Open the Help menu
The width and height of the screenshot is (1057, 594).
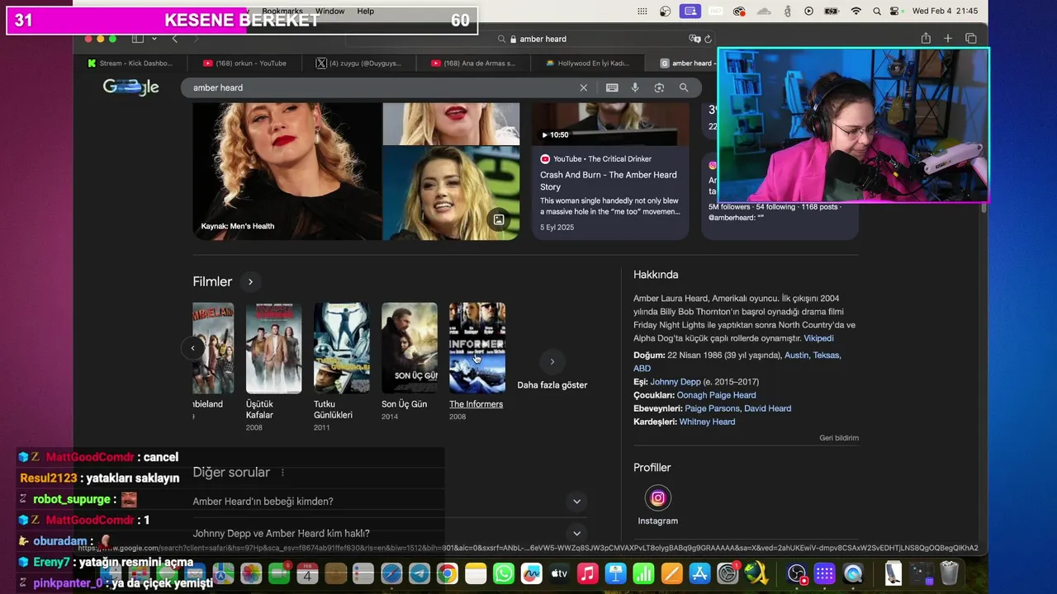coord(366,12)
